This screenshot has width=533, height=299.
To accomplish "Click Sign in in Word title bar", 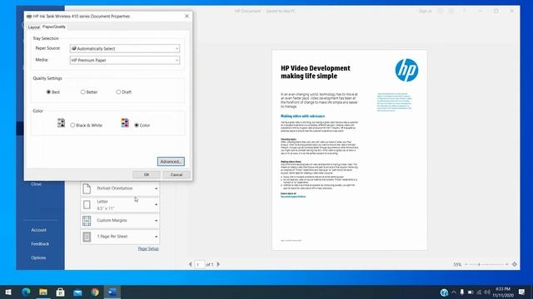I will (x=426, y=11).
